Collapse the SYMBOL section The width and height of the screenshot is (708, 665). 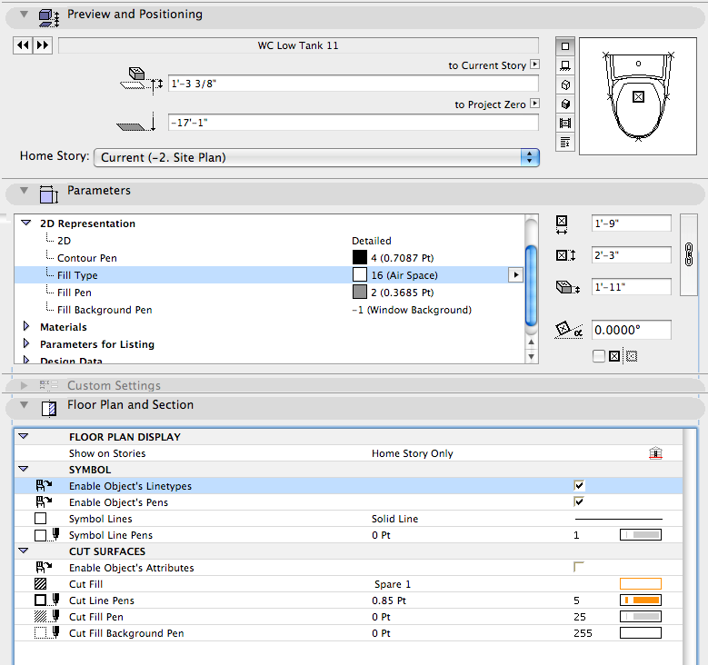(x=24, y=469)
